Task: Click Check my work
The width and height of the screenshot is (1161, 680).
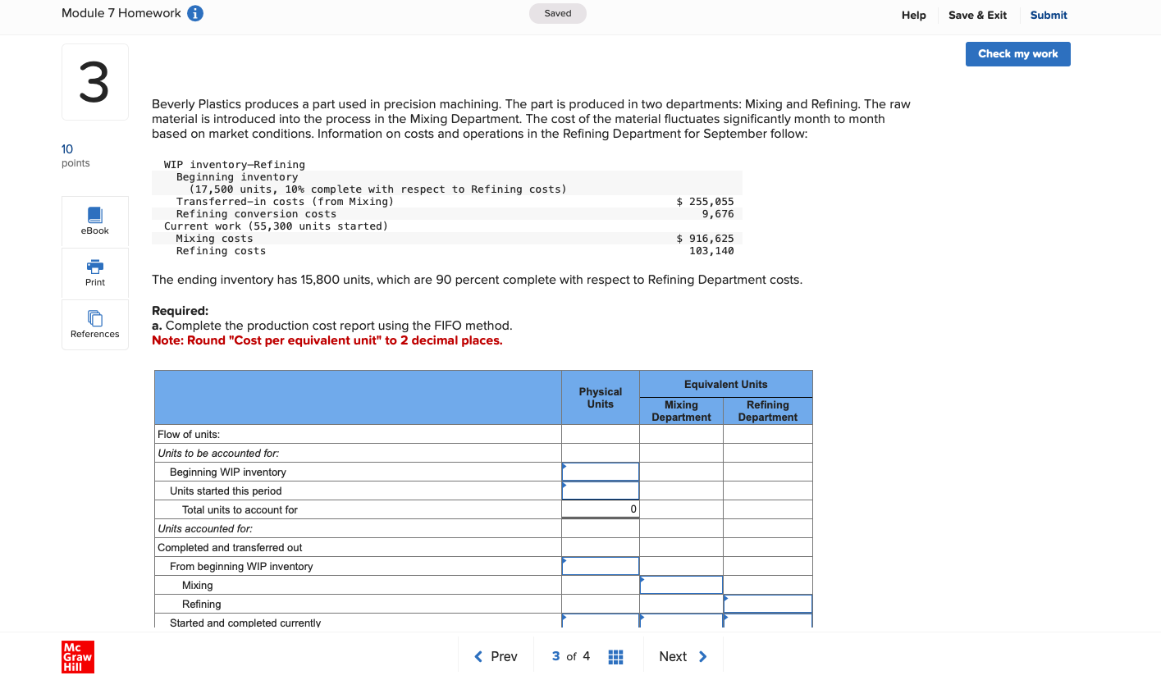Action: click(x=1017, y=53)
